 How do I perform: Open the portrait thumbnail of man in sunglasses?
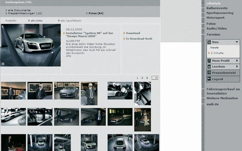89,94
